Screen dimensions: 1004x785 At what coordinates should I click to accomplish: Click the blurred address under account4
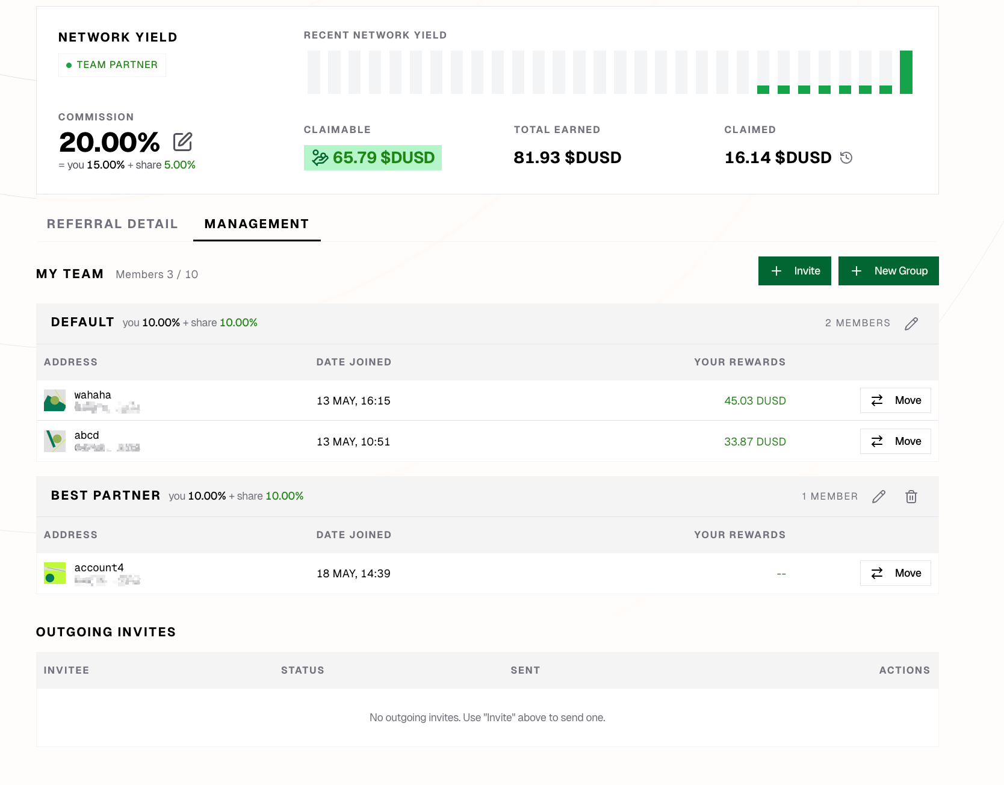pyautogui.click(x=107, y=580)
